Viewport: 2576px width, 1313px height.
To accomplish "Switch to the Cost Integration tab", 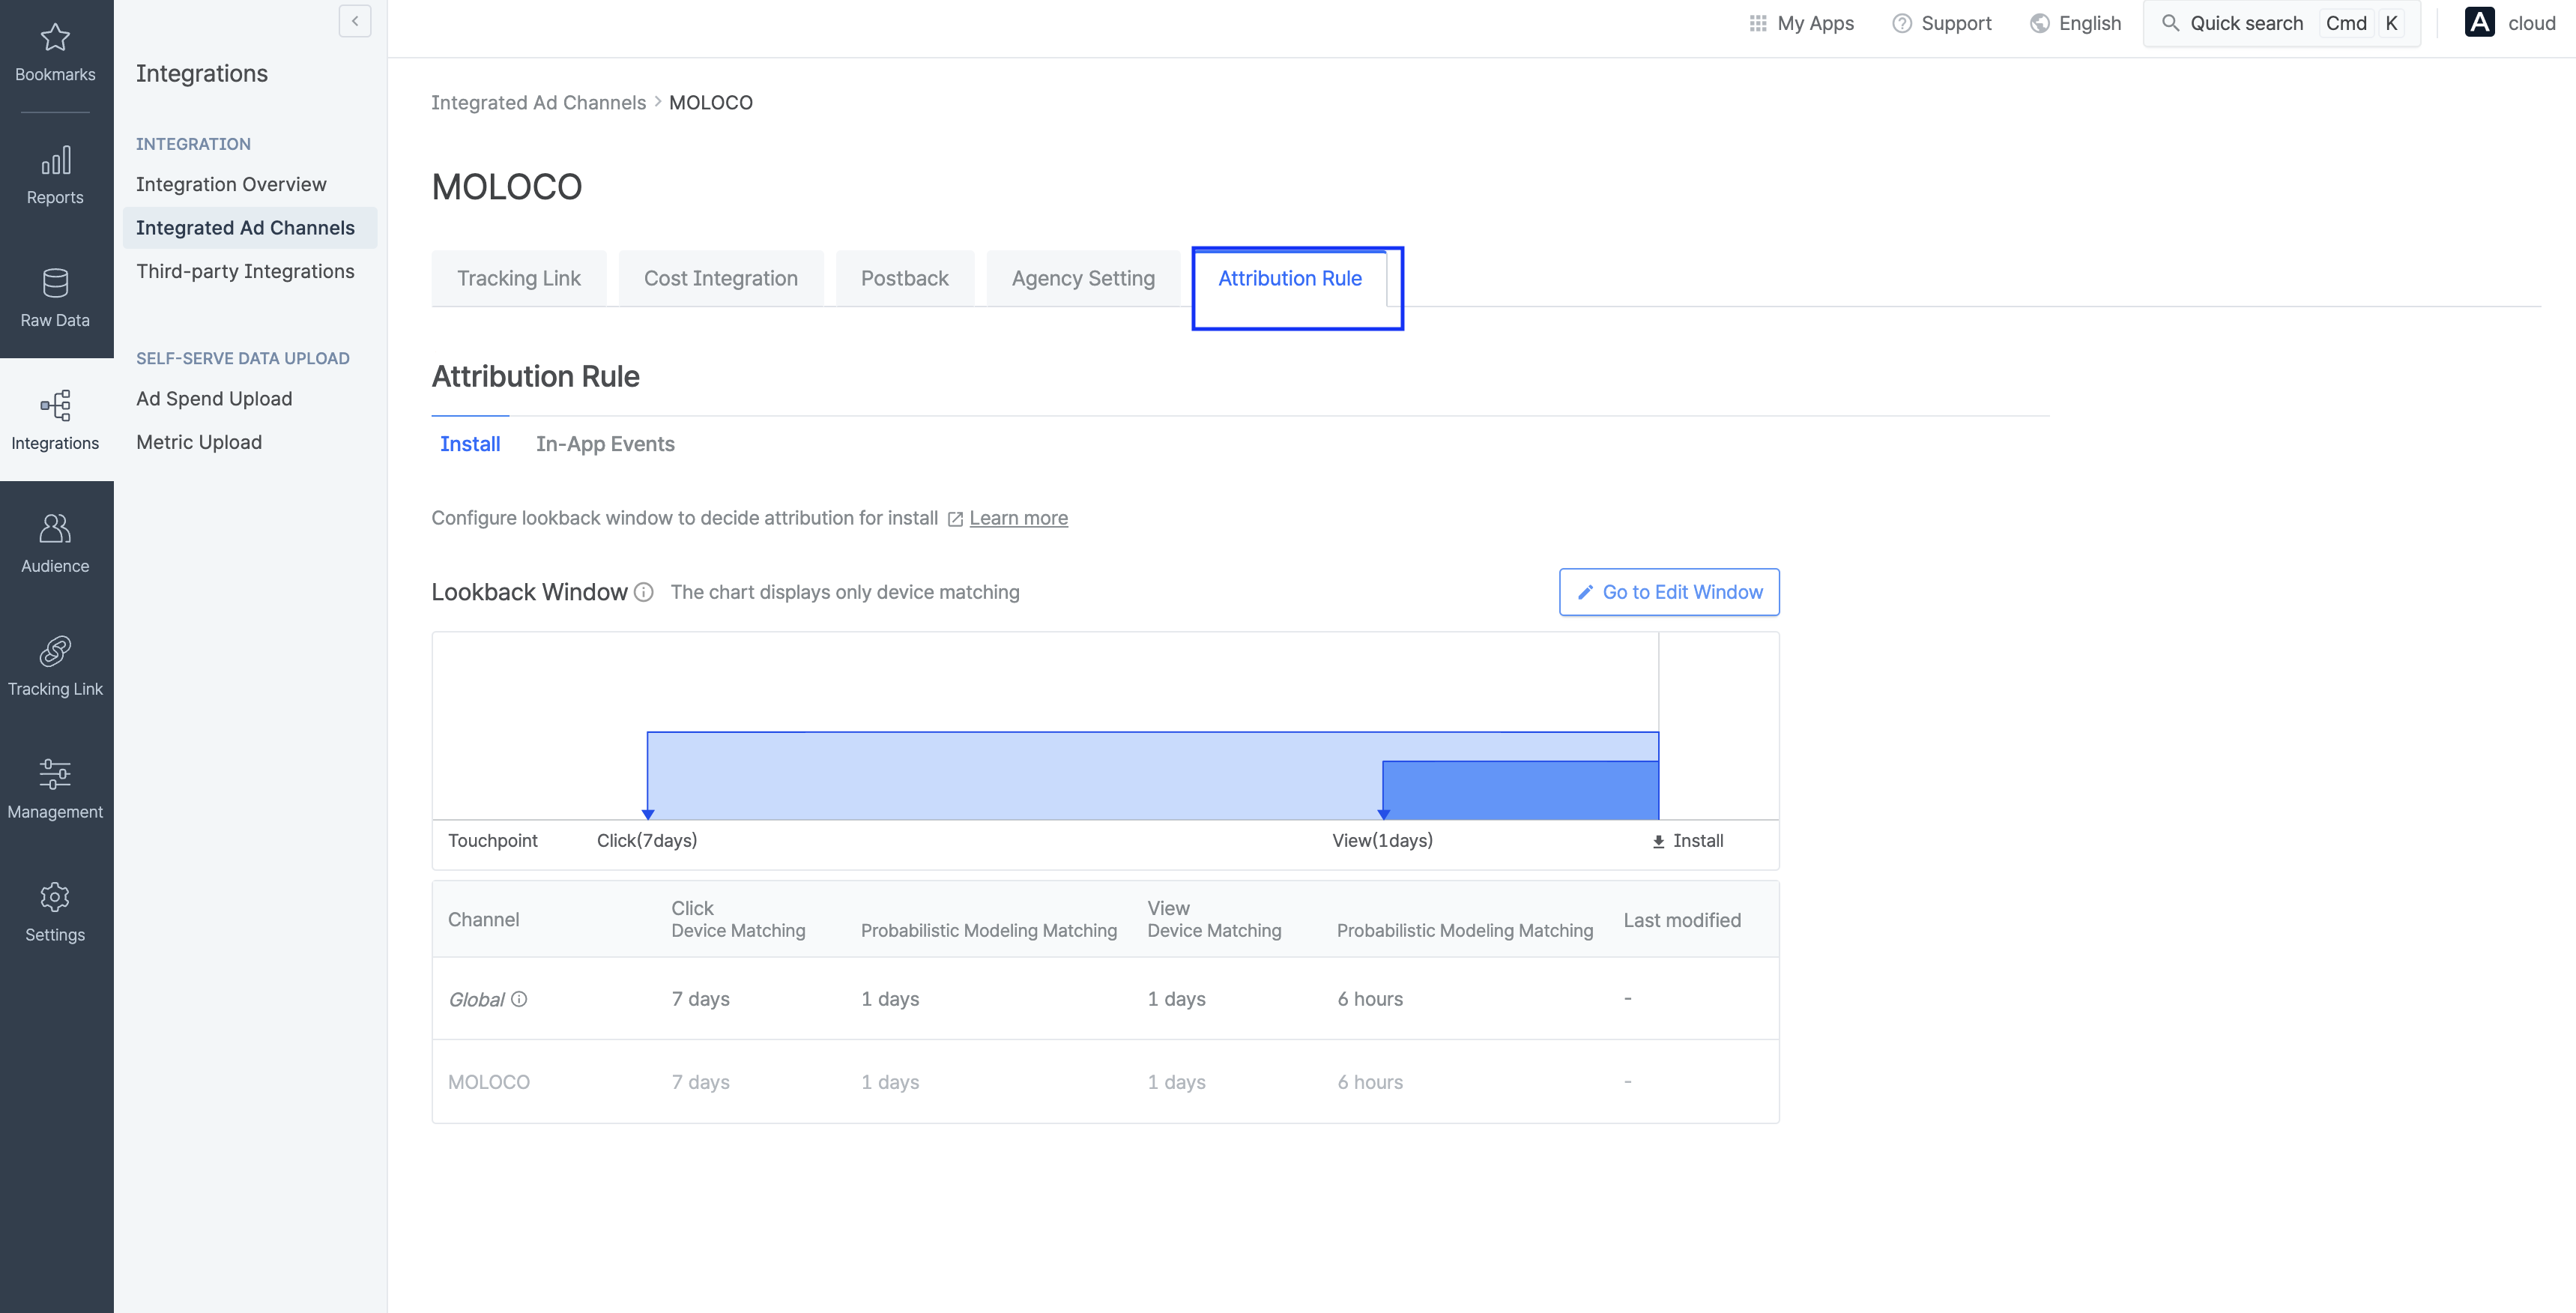I will point(721,278).
